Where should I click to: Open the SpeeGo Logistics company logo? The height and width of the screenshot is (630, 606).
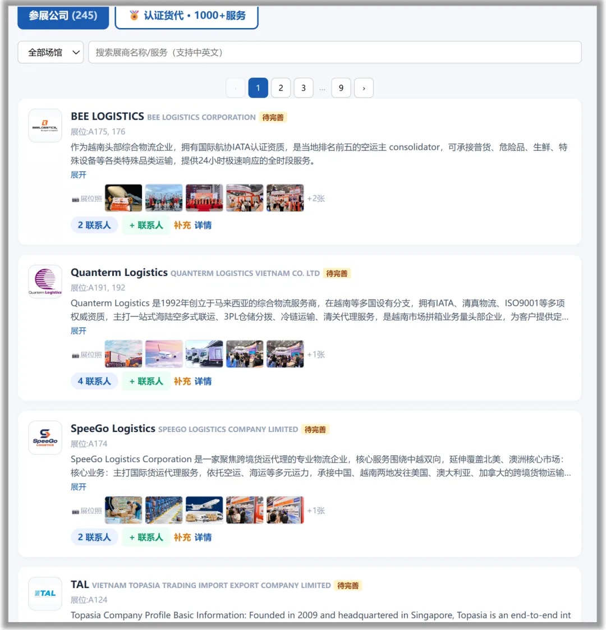click(45, 438)
